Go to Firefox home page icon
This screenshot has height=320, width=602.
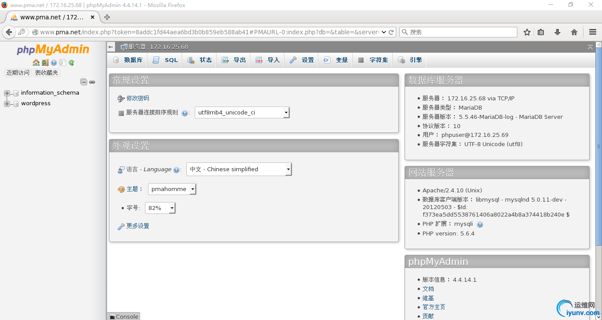574,32
